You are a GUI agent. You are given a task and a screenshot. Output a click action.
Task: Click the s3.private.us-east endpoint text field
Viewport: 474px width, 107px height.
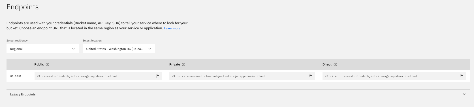point(243,76)
